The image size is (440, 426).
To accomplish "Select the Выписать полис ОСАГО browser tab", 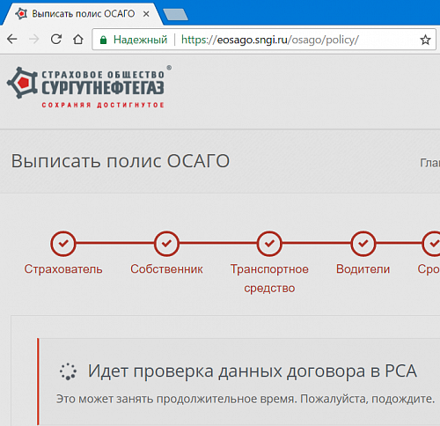I will click(83, 14).
